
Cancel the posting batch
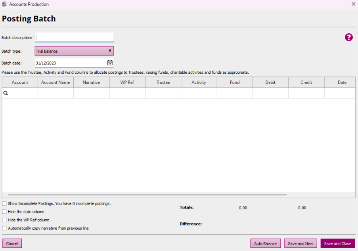pos(12,243)
